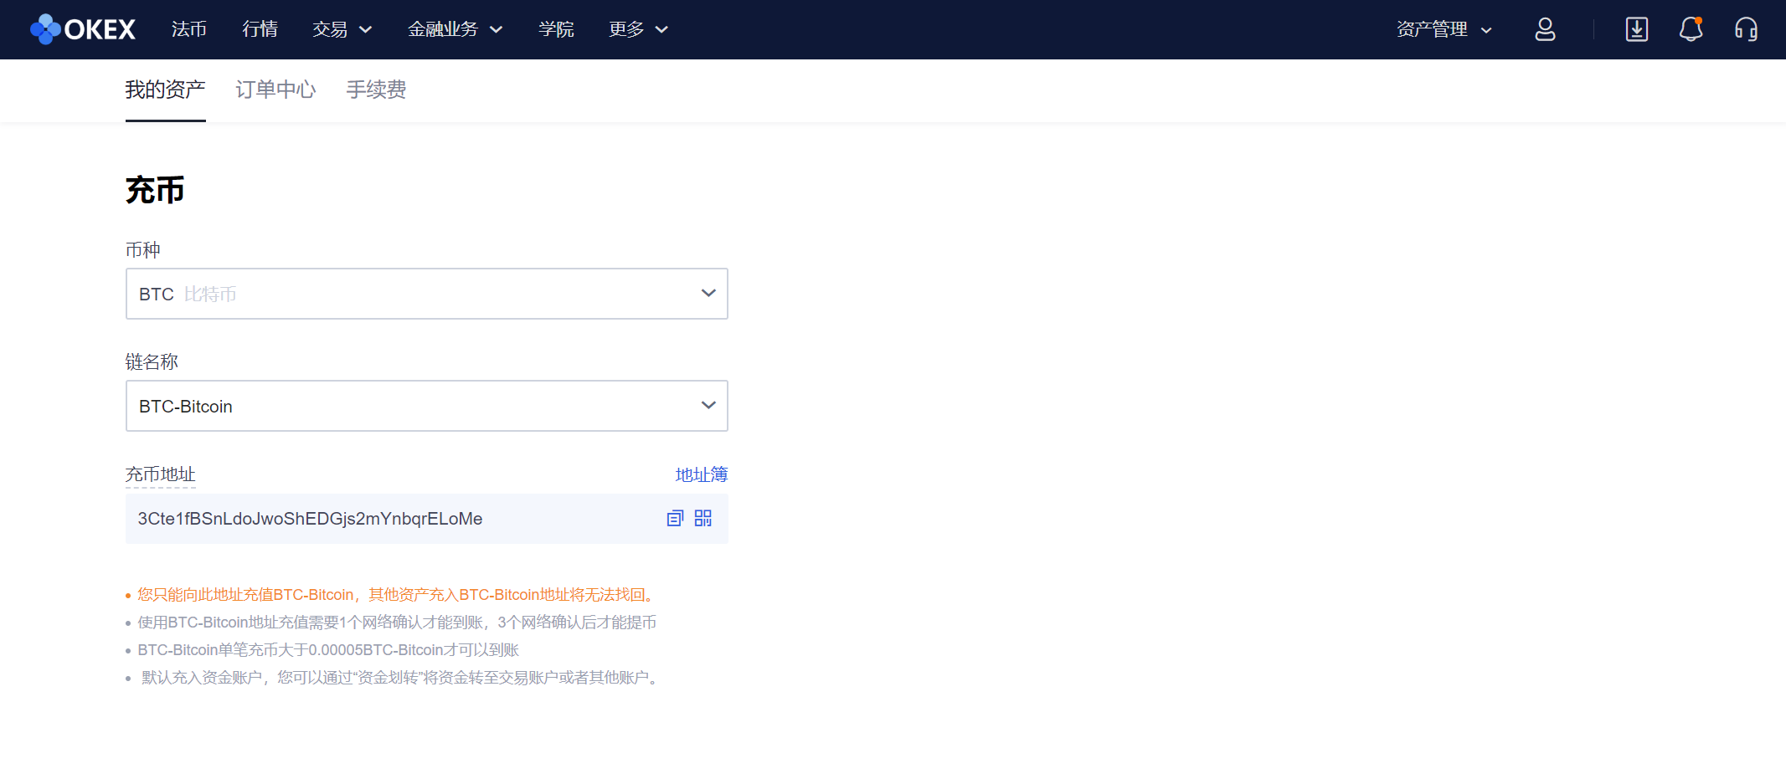1786x784 pixels.
Task: Open the BTC-Bitcoin chain dropdown
Action: coord(427,406)
